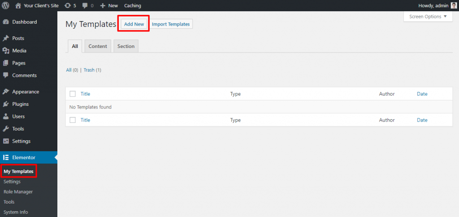The width and height of the screenshot is (459, 217).
Task: Click the plus icon beside New
Action: [x=103, y=5]
